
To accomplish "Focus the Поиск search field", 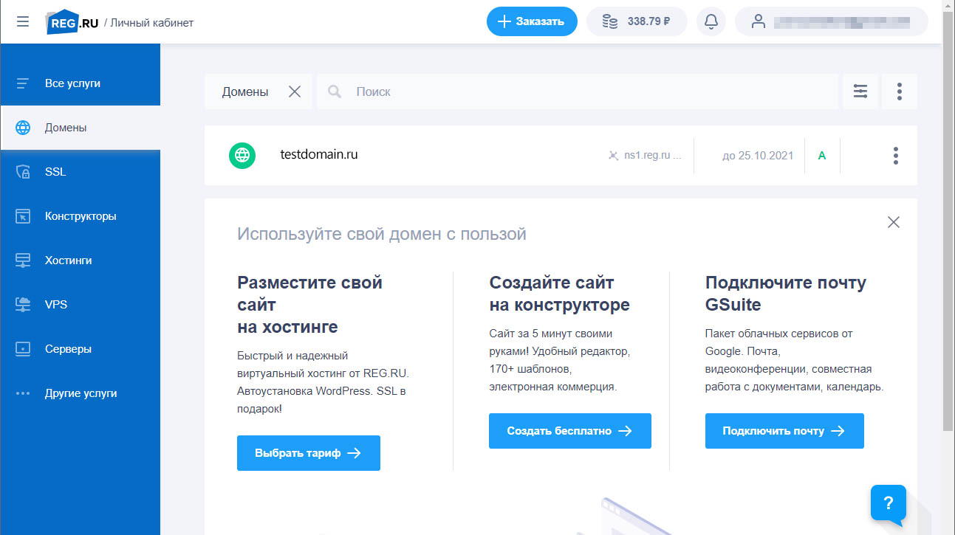I will point(578,92).
